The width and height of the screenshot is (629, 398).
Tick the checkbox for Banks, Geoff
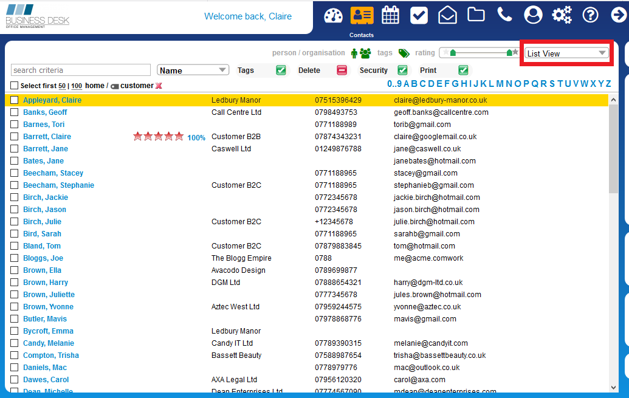click(x=15, y=112)
